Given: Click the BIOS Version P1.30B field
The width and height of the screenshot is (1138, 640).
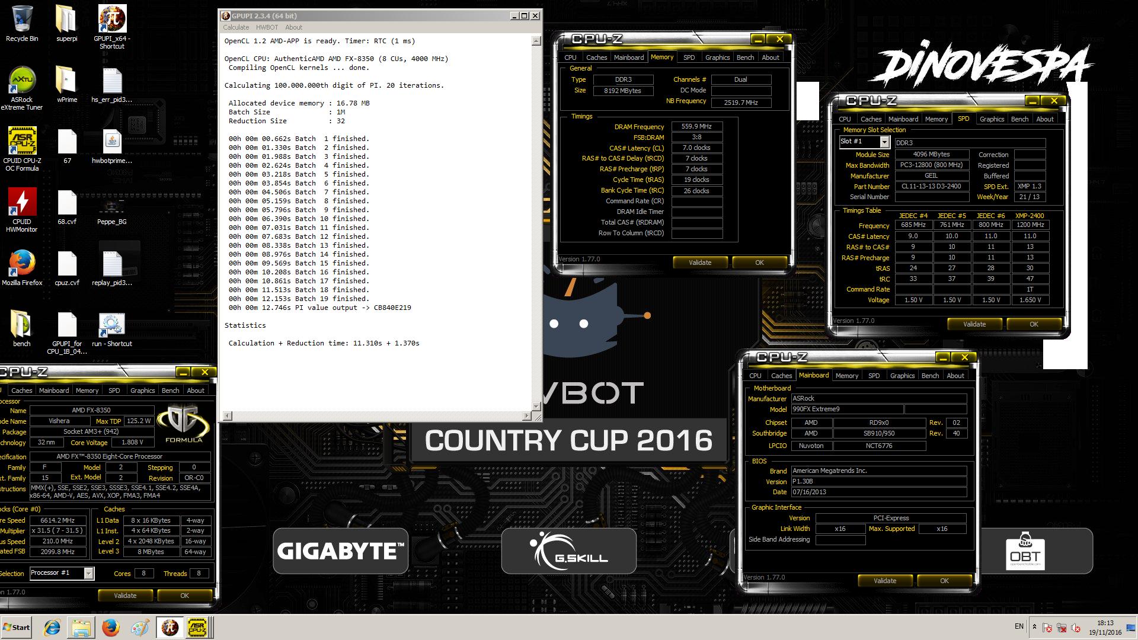Looking at the screenshot, I should (878, 481).
